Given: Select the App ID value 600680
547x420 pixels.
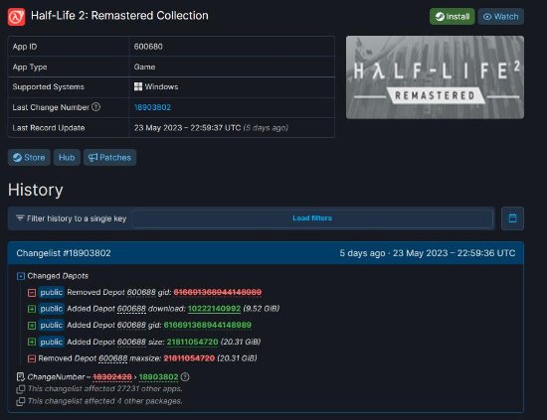Looking at the screenshot, I should coord(148,47).
